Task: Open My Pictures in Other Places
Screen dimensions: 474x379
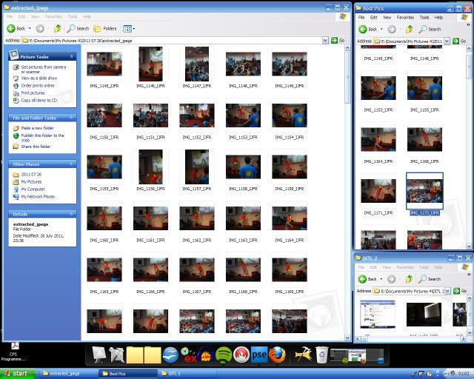Action: click(x=31, y=181)
